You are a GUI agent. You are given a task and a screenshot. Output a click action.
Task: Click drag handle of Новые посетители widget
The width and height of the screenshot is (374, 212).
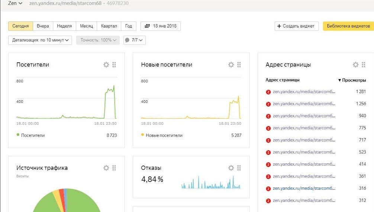[239, 65]
